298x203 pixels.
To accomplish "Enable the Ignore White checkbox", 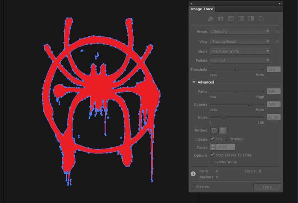I will tap(212, 162).
